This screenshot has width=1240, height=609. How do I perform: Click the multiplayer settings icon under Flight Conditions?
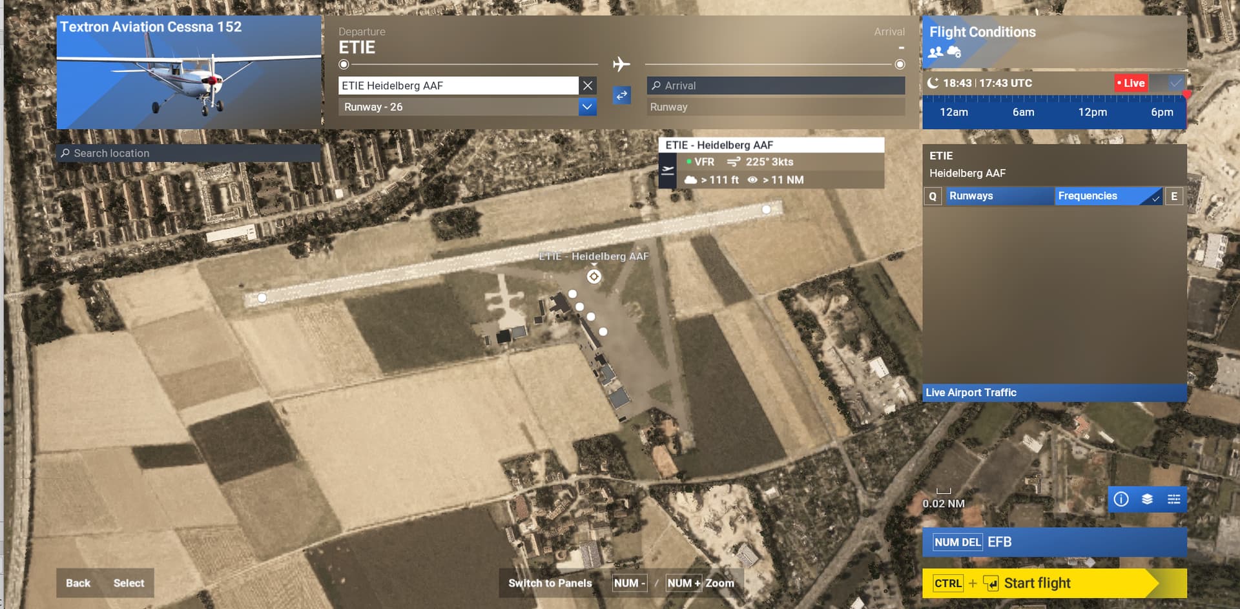(x=935, y=52)
